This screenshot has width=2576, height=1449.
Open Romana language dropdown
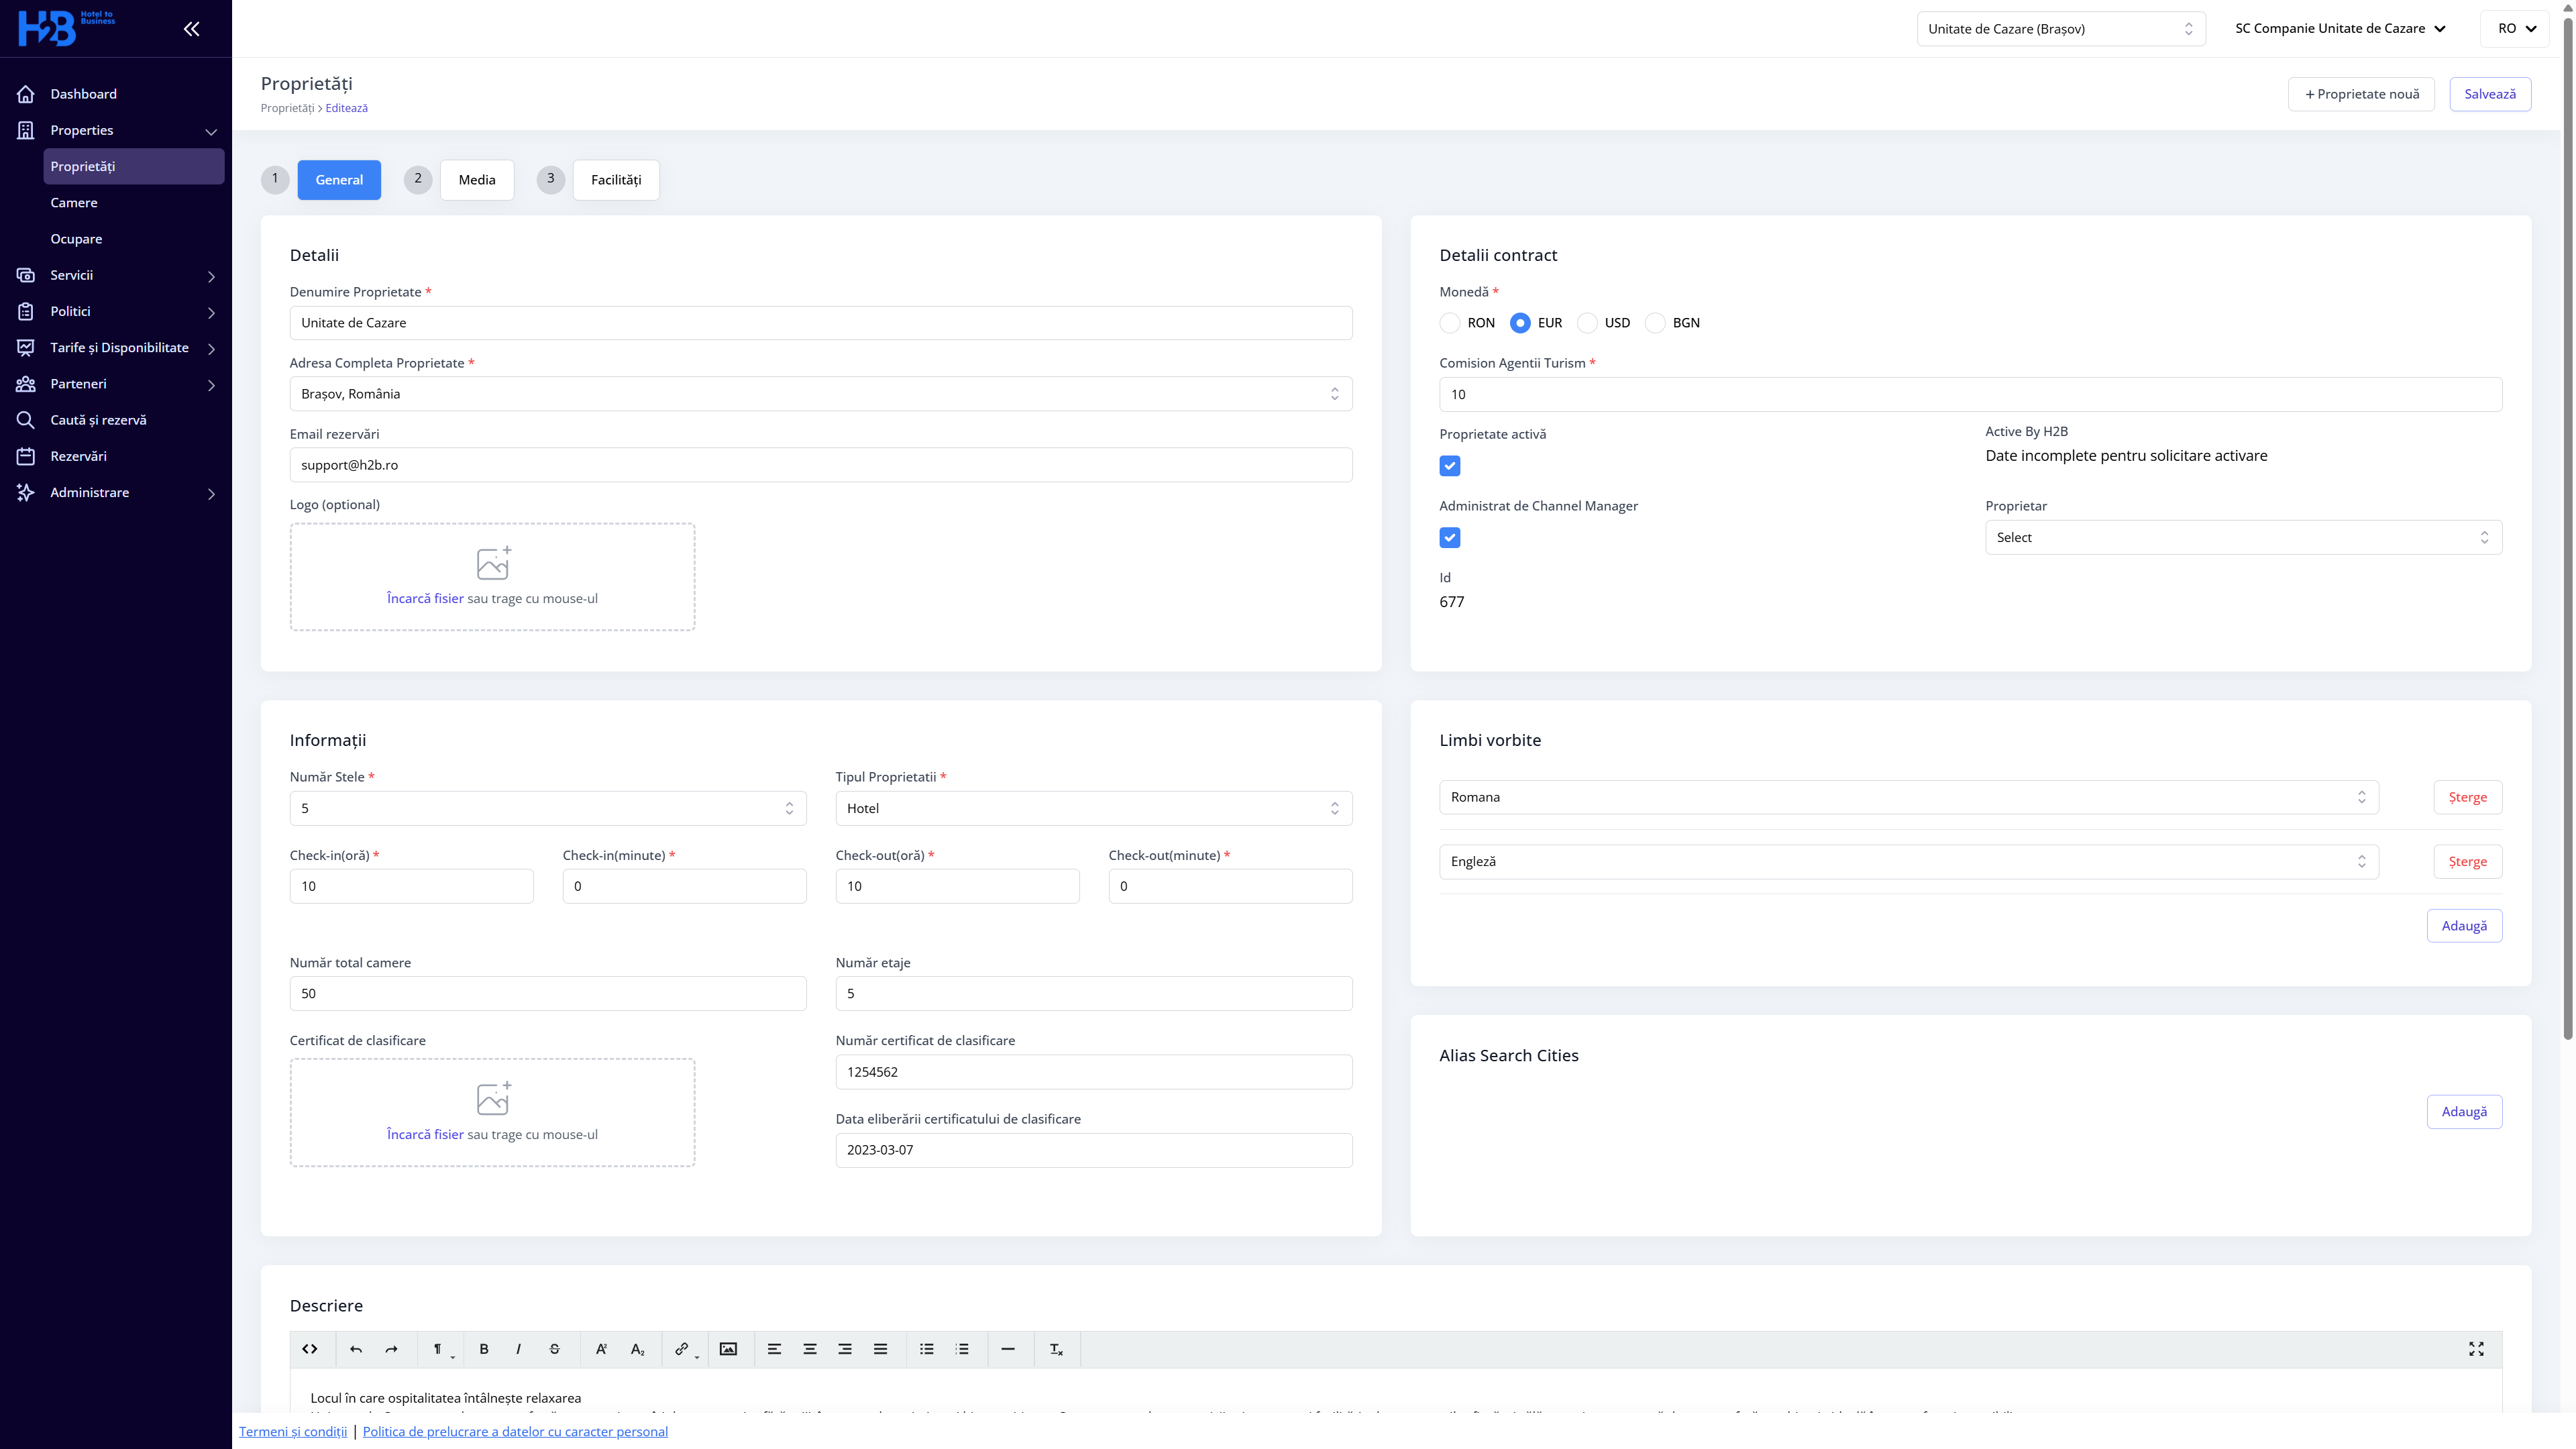point(1908,797)
